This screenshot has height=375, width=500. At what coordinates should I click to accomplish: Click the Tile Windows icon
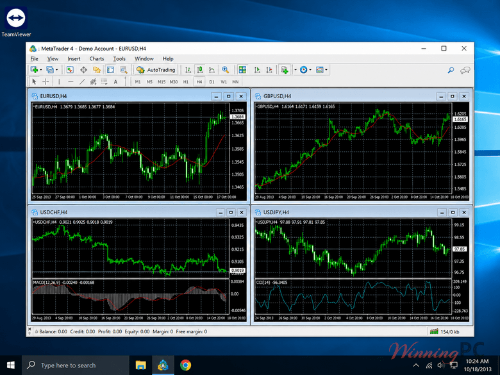point(243,69)
